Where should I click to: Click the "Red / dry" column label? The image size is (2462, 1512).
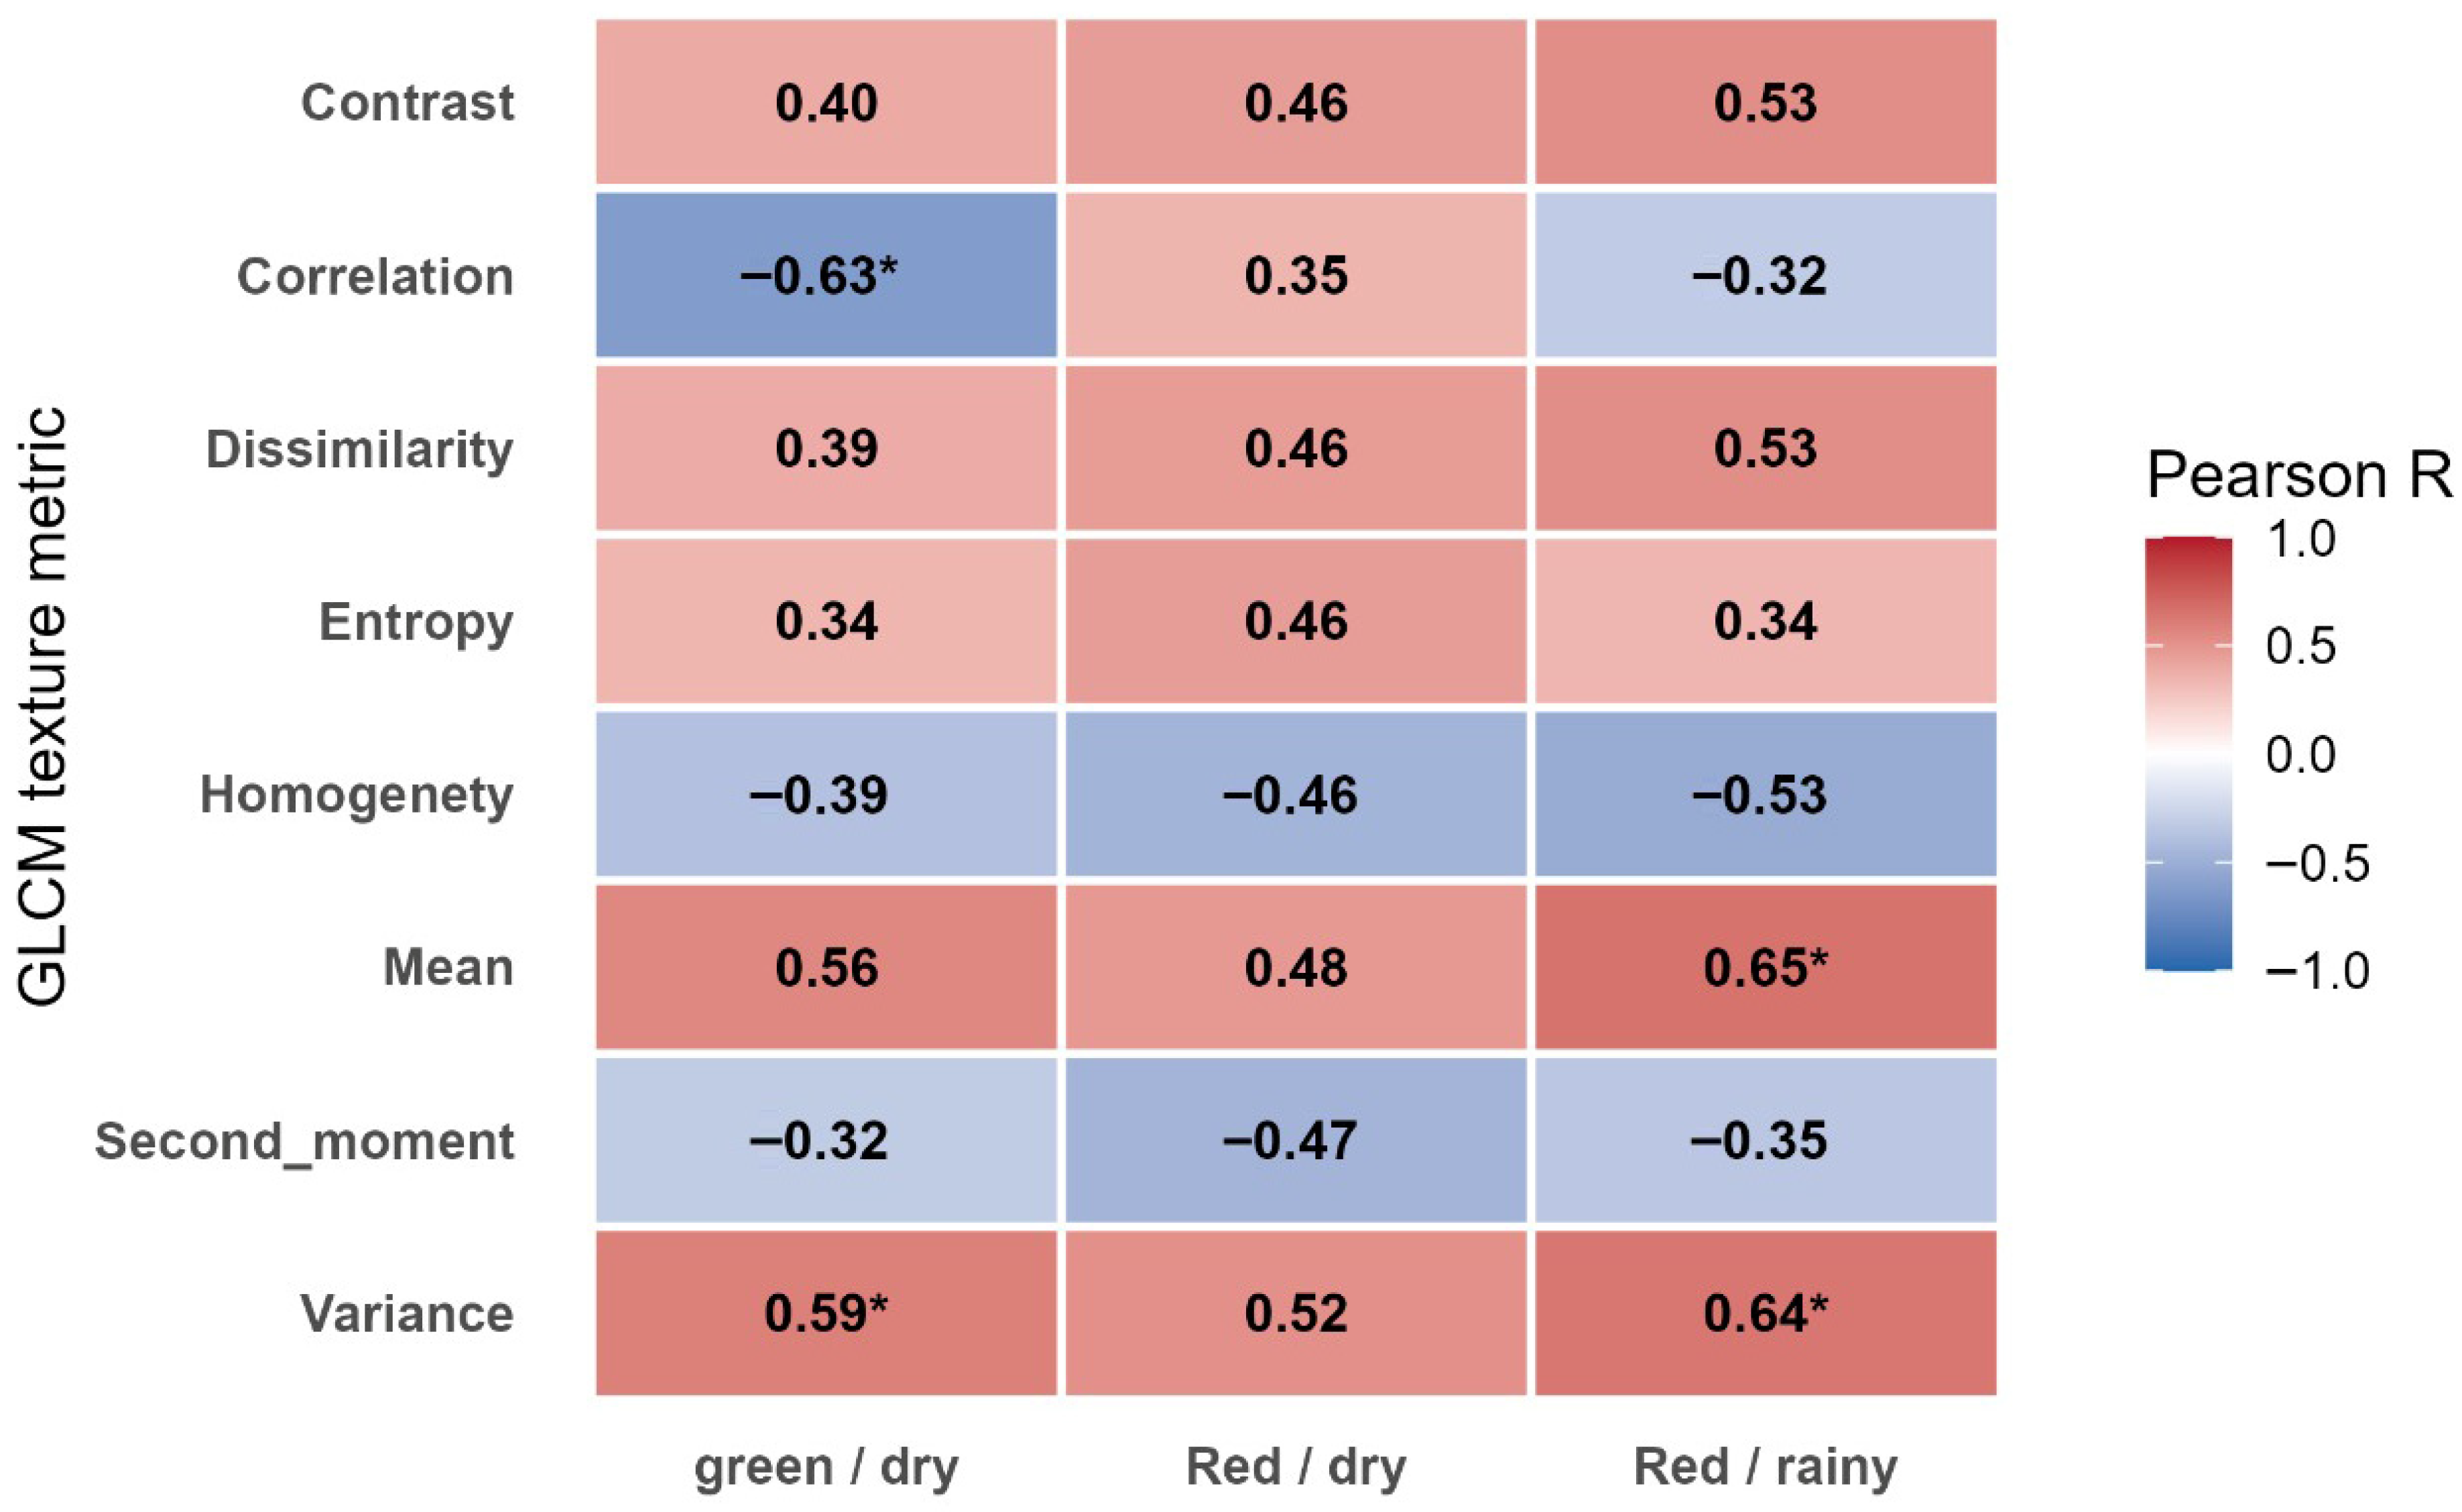[x=1296, y=1467]
